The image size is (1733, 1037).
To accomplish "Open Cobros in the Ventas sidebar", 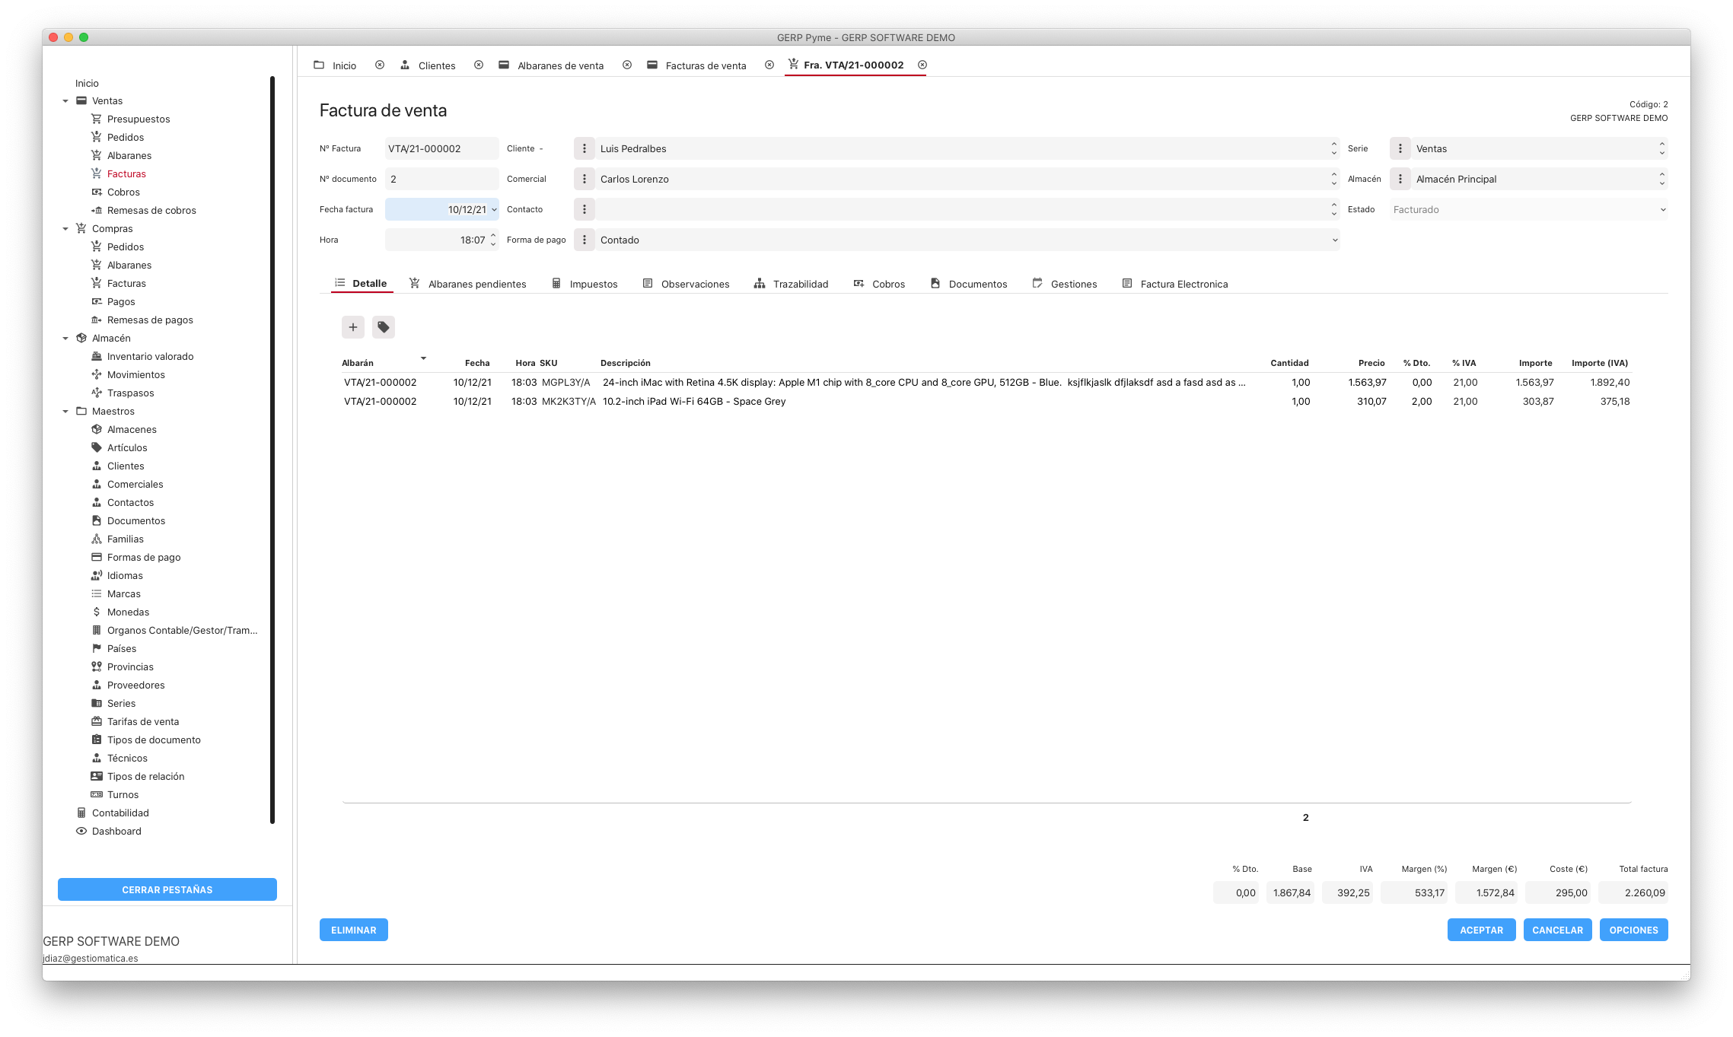I will click(123, 192).
